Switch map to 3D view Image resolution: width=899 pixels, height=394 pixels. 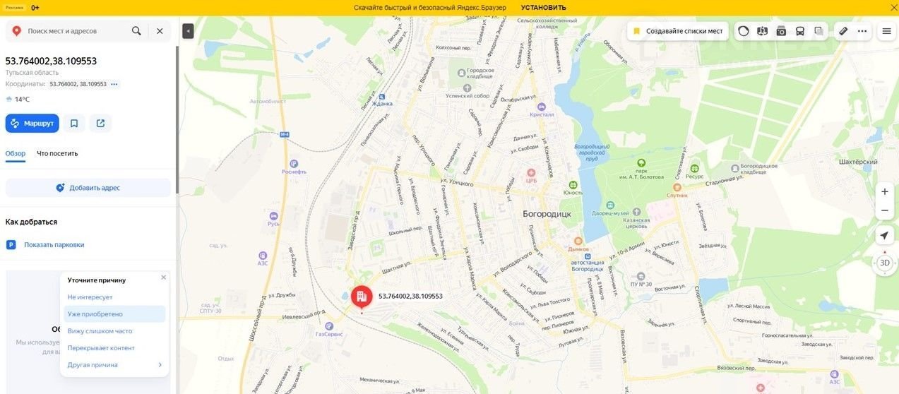[885, 263]
